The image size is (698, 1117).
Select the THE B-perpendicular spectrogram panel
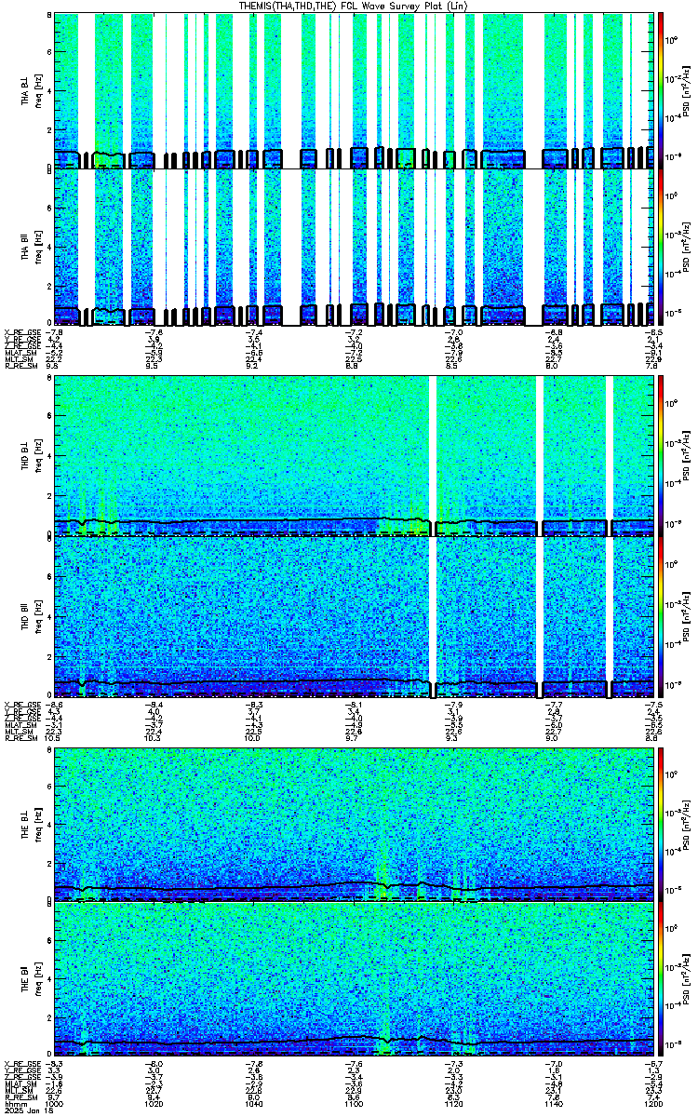[354, 823]
